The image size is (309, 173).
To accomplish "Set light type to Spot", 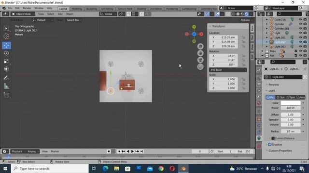I will 291,97.
